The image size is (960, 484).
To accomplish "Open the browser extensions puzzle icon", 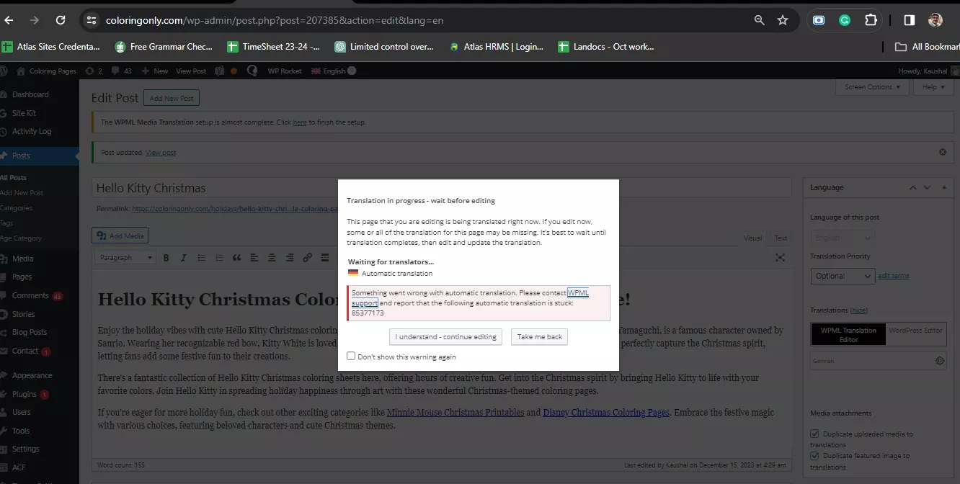I will [x=871, y=20].
